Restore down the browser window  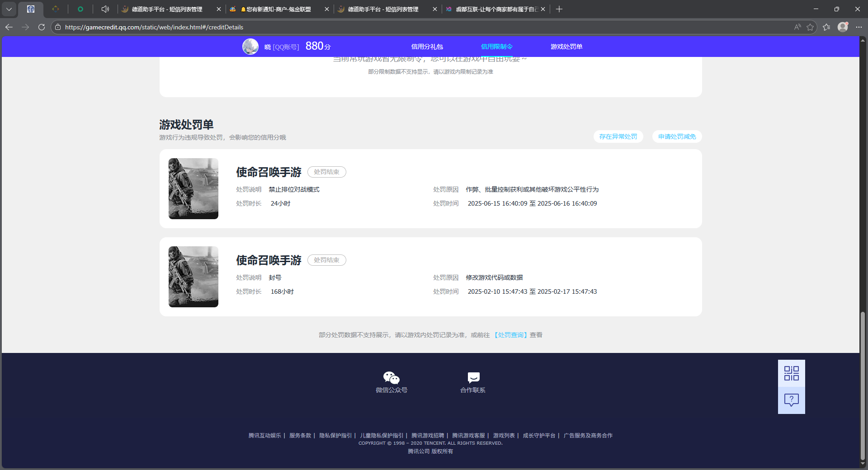tap(837, 9)
